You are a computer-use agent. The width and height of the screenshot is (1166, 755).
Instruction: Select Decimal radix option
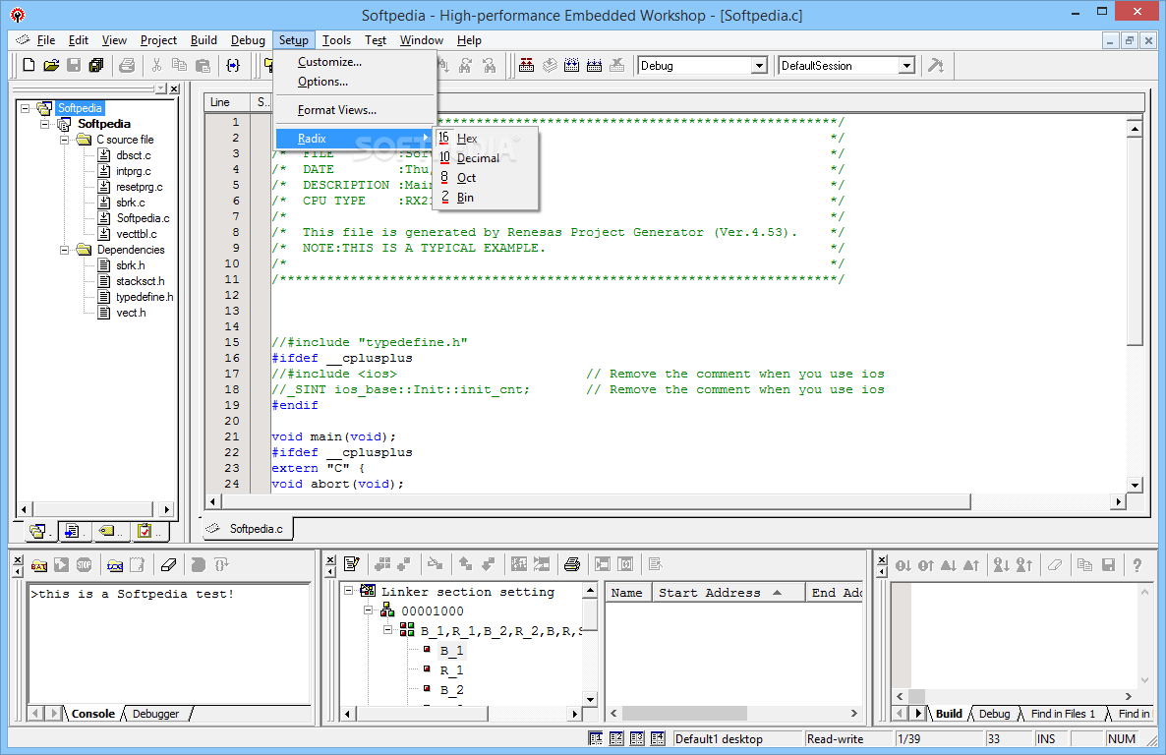coord(485,157)
